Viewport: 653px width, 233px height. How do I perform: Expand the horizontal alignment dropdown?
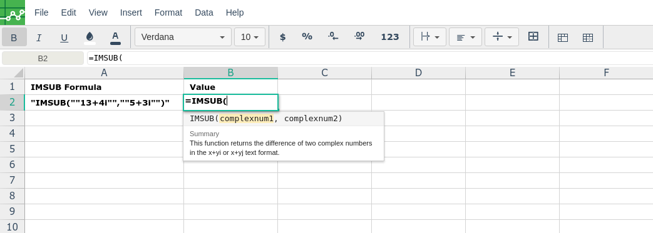(466, 37)
